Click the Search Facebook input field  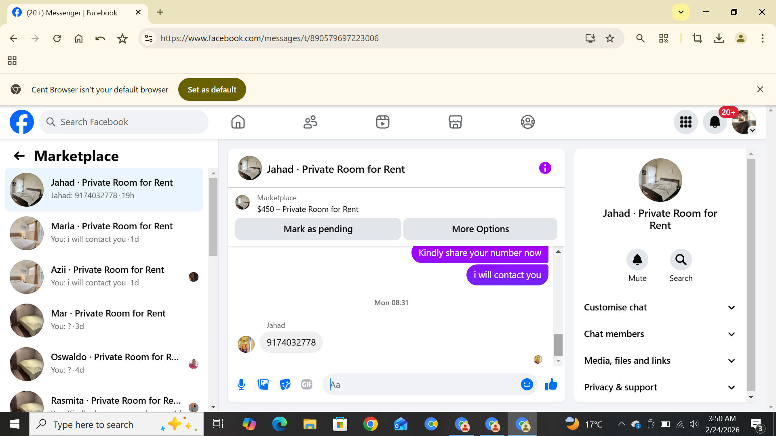click(129, 122)
